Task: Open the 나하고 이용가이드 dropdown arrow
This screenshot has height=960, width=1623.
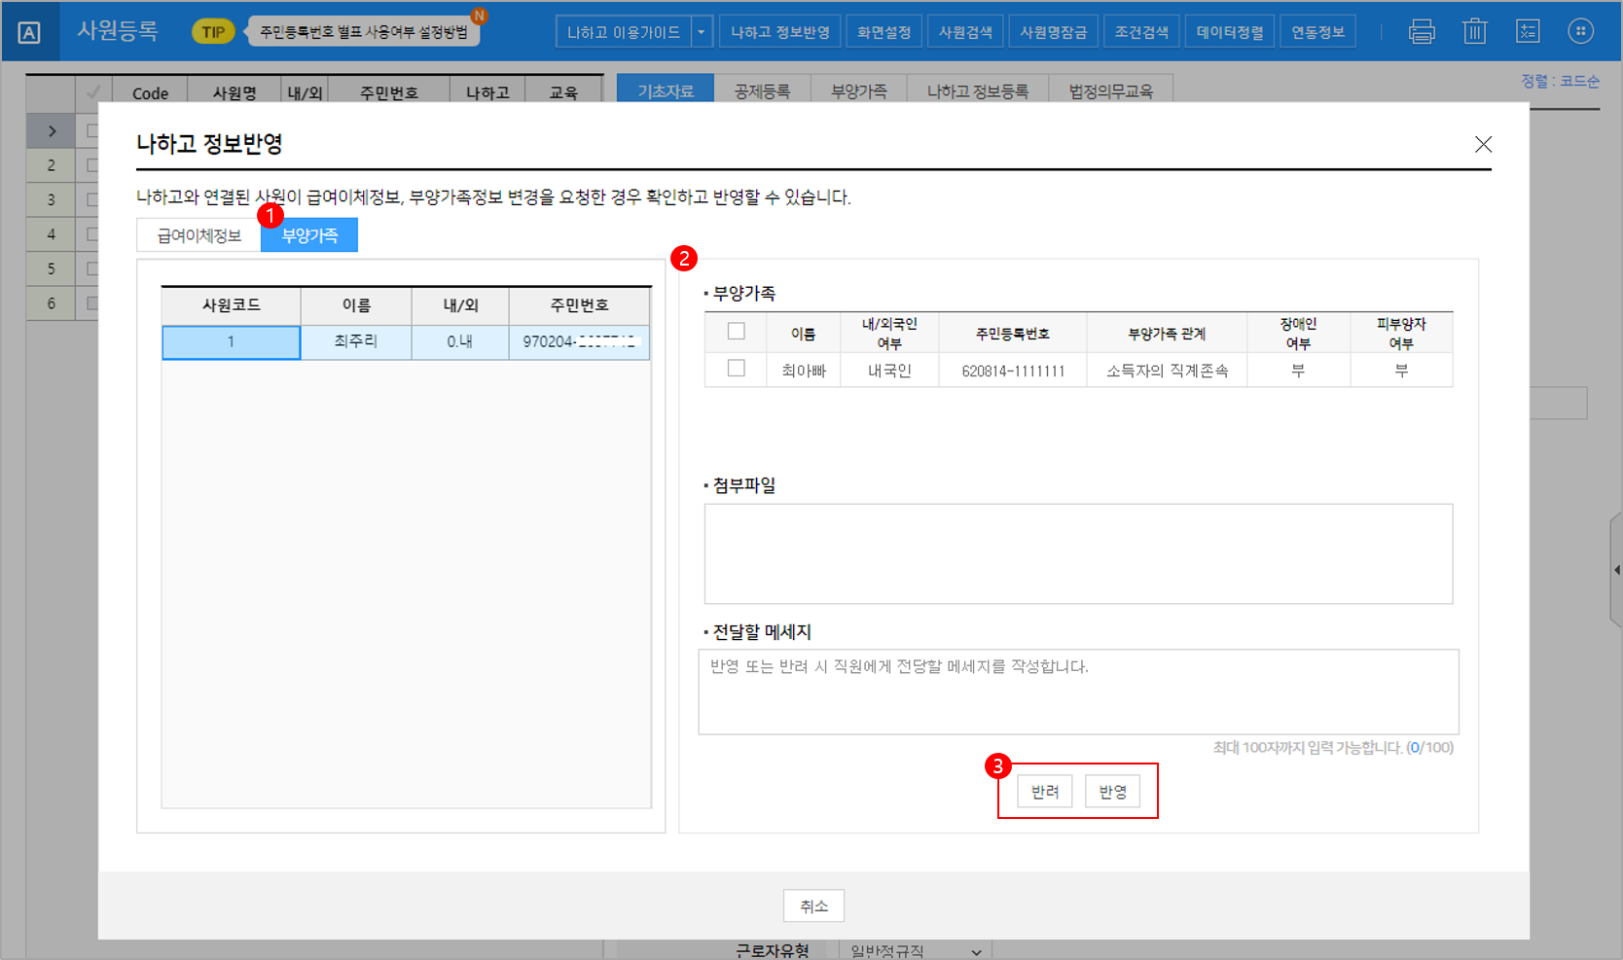Action: (702, 32)
